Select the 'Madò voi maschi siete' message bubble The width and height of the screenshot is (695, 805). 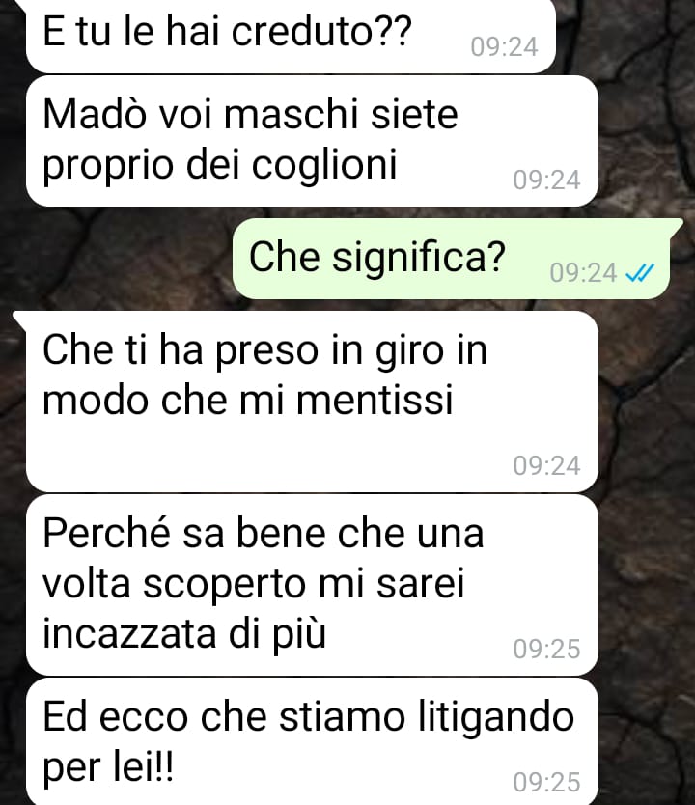pyautogui.click(x=312, y=141)
